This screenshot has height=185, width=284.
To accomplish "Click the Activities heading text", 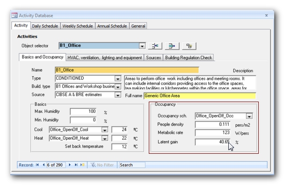I will click(27, 36).
